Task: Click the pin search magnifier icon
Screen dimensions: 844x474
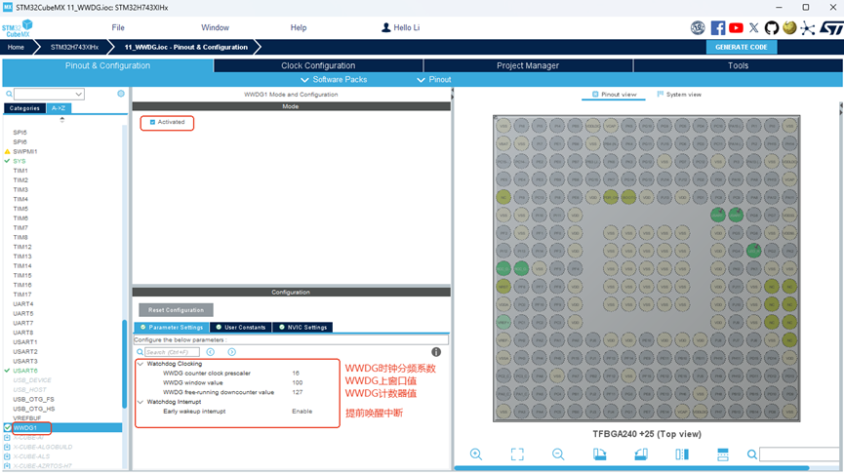Action: pyautogui.click(x=752, y=454)
